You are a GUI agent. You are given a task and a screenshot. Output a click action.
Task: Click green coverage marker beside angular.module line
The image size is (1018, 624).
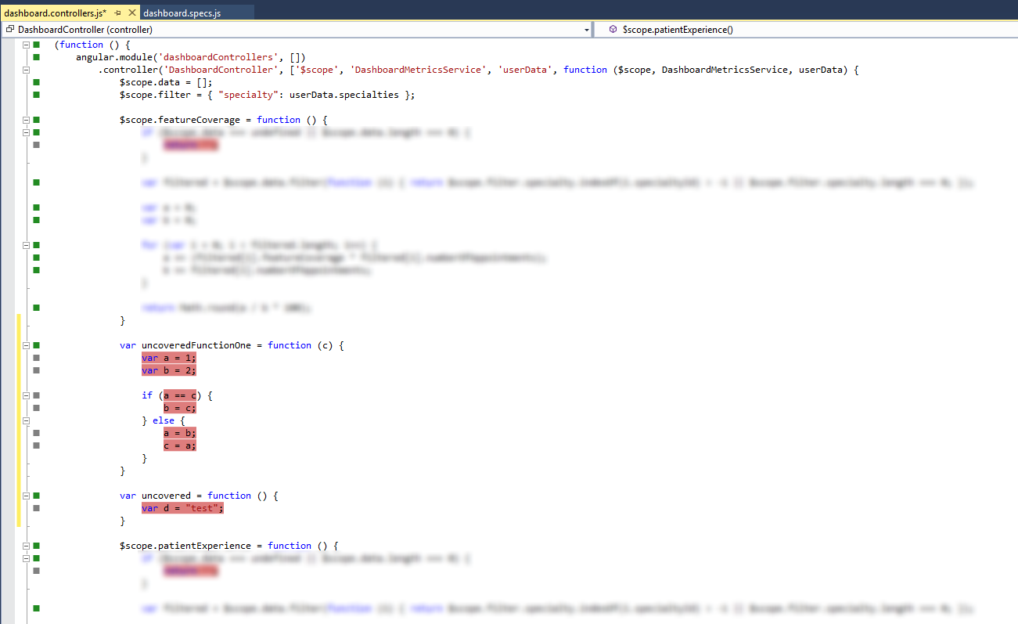tap(36, 57)
